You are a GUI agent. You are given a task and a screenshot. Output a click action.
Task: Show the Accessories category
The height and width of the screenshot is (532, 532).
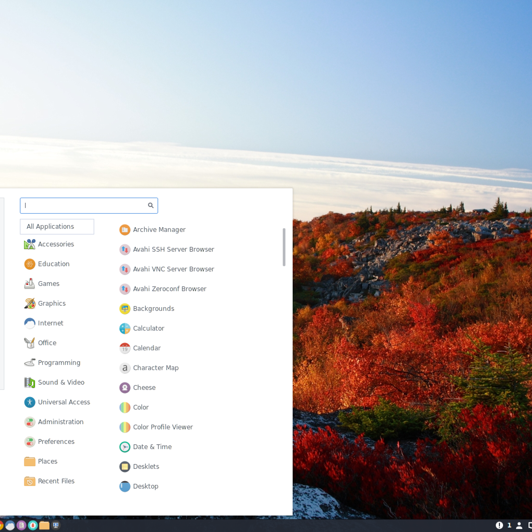point(56,244)
